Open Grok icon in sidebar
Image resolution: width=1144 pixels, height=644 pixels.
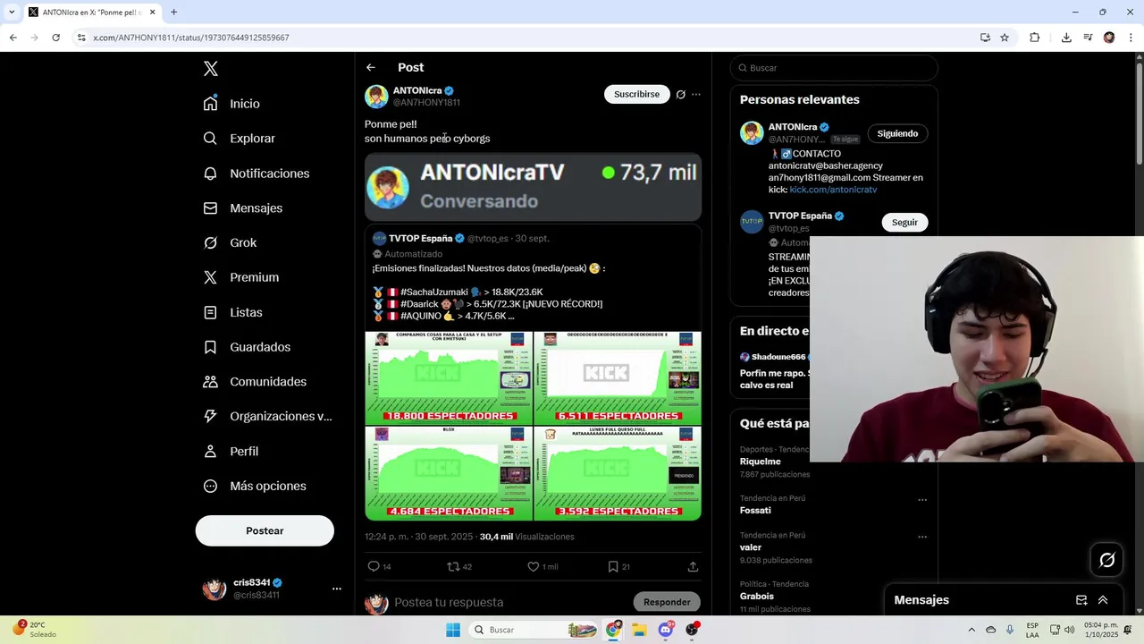point(210,242)
